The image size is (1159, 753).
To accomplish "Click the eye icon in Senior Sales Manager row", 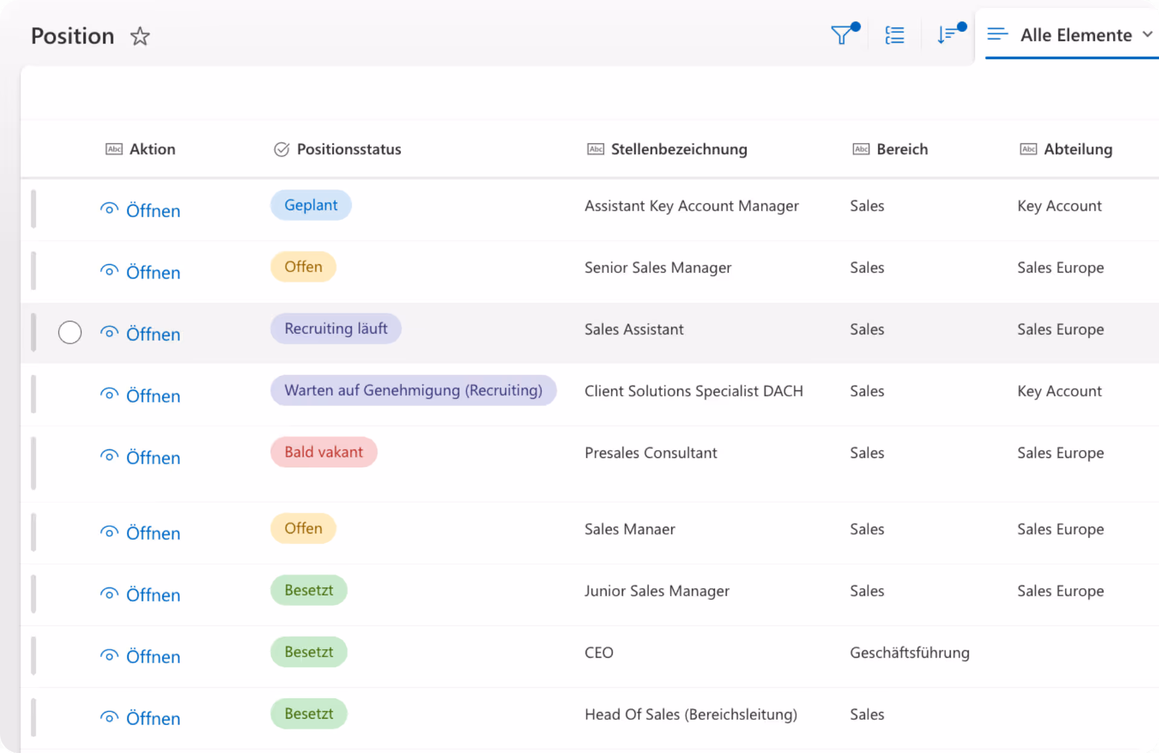I will pyautogui.click(x=109, y=270).
